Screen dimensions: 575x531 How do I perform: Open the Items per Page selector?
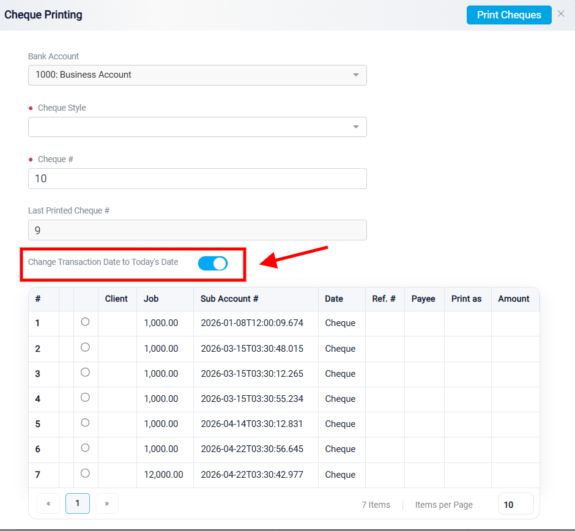point(516,505)
